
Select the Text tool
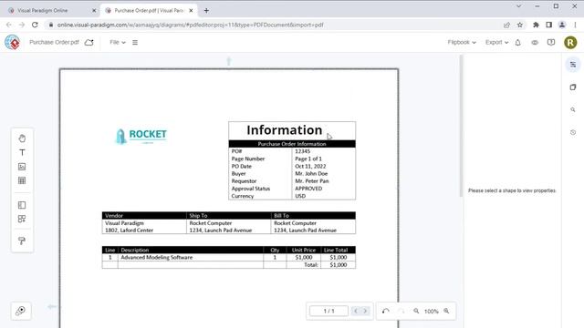tap(22, 152)
